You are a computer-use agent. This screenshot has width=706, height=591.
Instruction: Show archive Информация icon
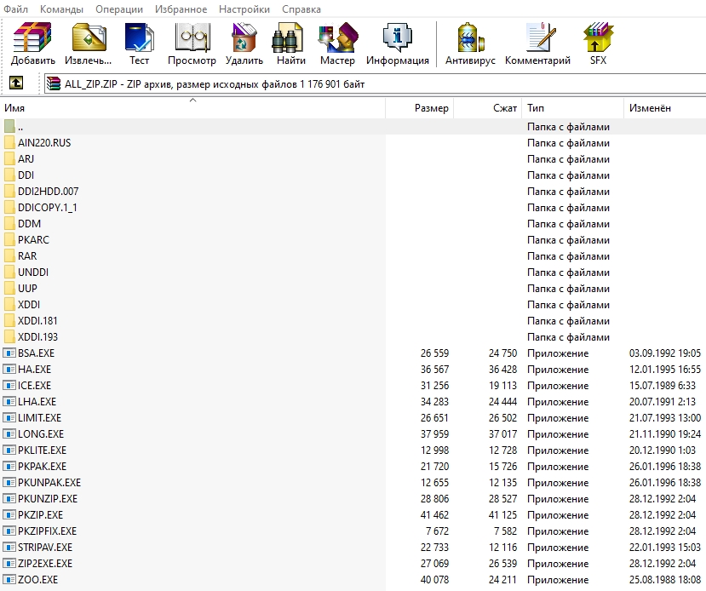(x=398, y=43)
